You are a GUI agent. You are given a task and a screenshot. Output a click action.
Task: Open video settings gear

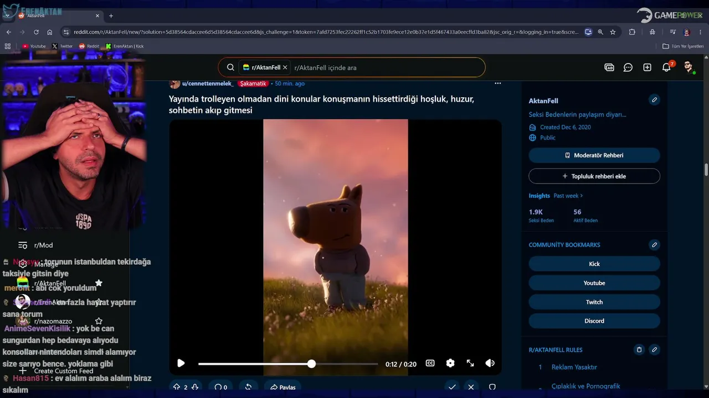(450, 363)
